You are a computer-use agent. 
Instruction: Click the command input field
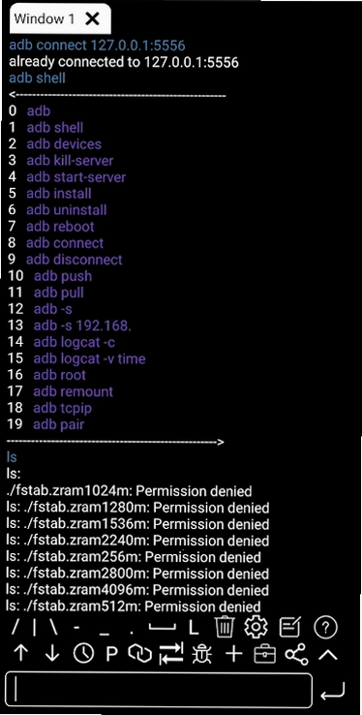[x=159, y=690]
